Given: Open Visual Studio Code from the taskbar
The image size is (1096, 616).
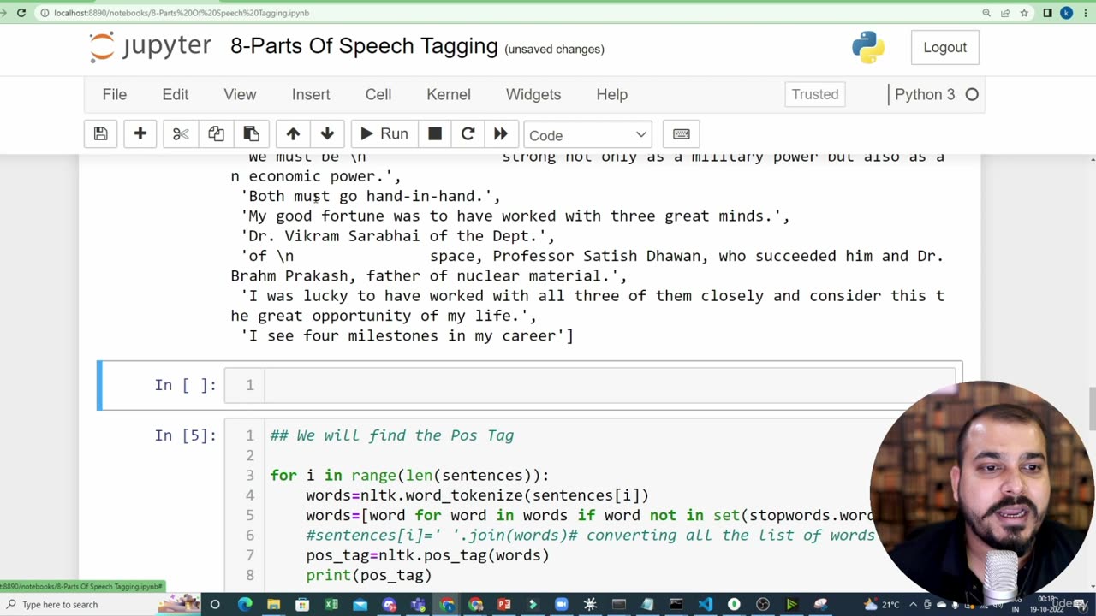Looking at the screenshot, I should click(x=705, y=605).
